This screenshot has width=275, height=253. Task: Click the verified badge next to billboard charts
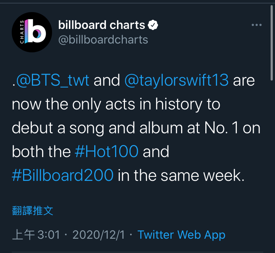(x=153, y=25)
